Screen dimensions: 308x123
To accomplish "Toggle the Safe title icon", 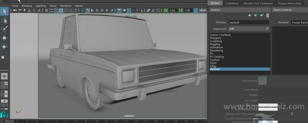I will click(x=75, y=11).
